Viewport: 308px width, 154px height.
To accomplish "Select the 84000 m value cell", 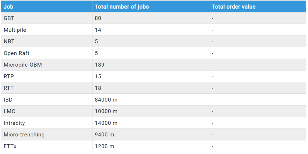I will click(x=106, y=100).
